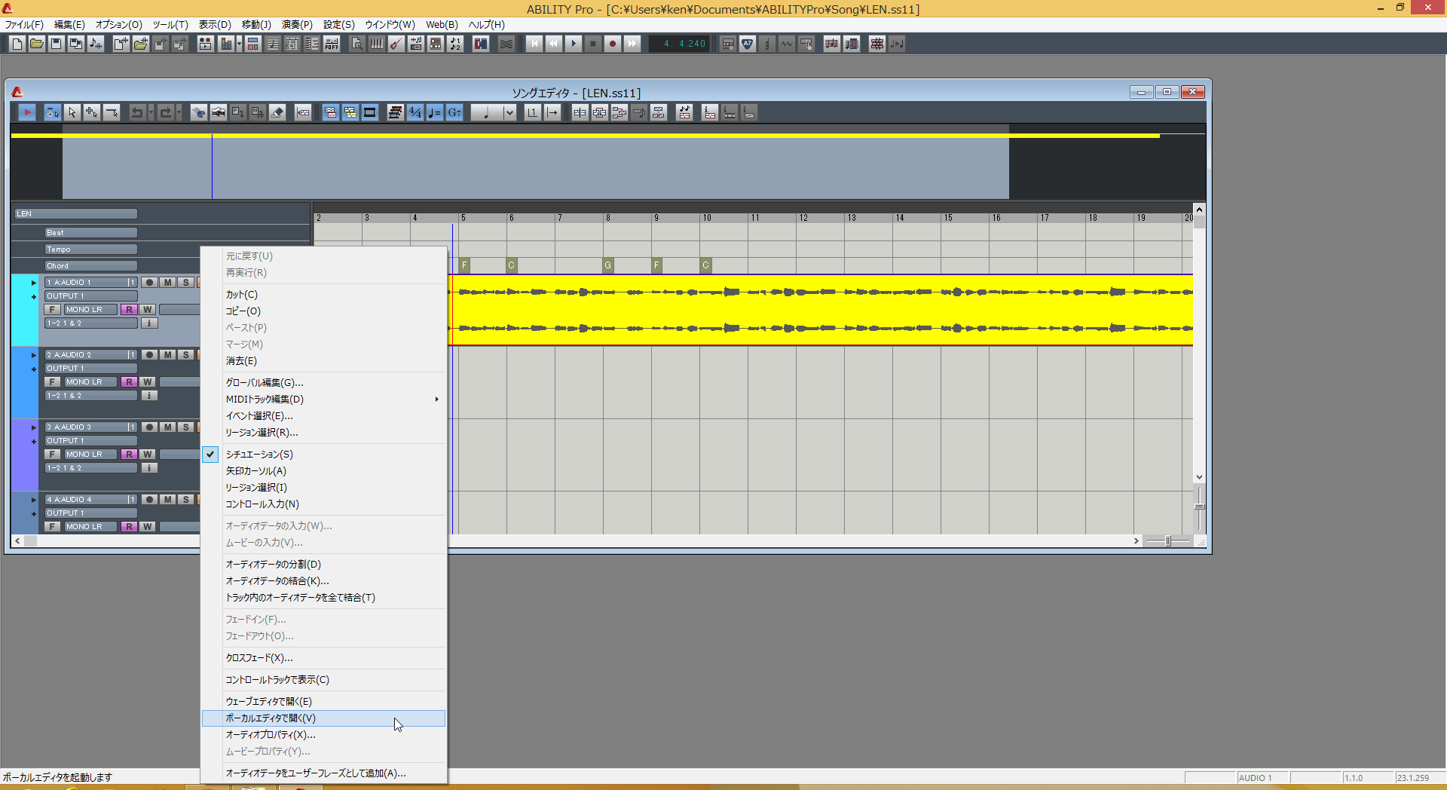Toggle the R automation button on AUDIO 1
1447x790 pixels.
click(129, 310)
